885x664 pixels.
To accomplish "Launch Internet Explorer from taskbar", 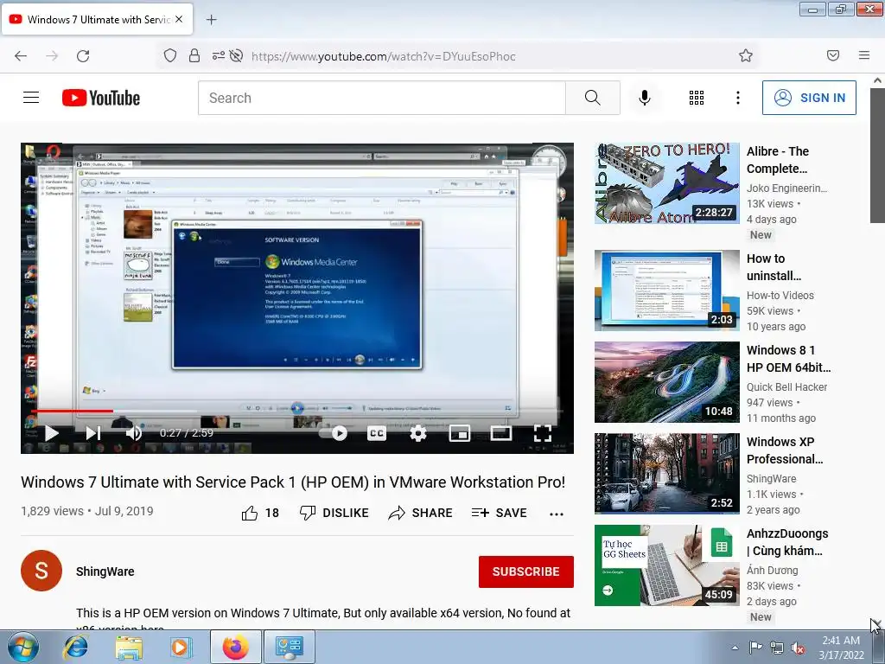I will pyautogui.click(x=76, y=647).
